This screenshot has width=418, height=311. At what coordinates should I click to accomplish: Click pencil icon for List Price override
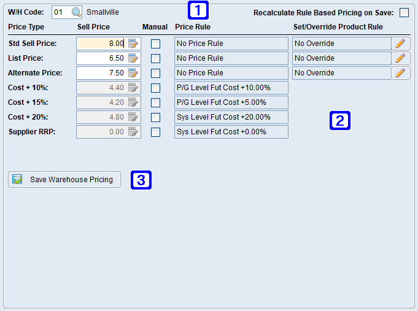click(x=401, y=58)
